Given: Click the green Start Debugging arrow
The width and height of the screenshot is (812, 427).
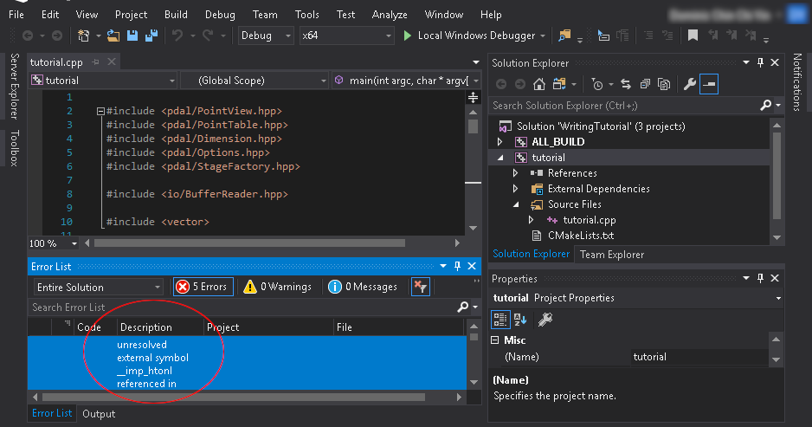Looking at the screenshot, I should point(409,36).
